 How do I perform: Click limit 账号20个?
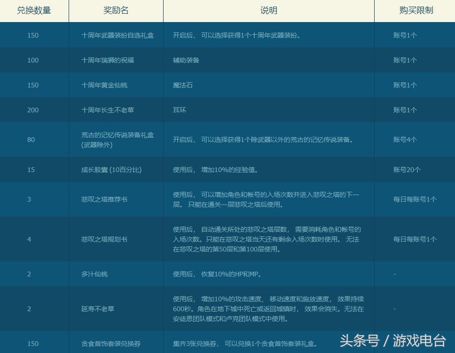(407, 170)
